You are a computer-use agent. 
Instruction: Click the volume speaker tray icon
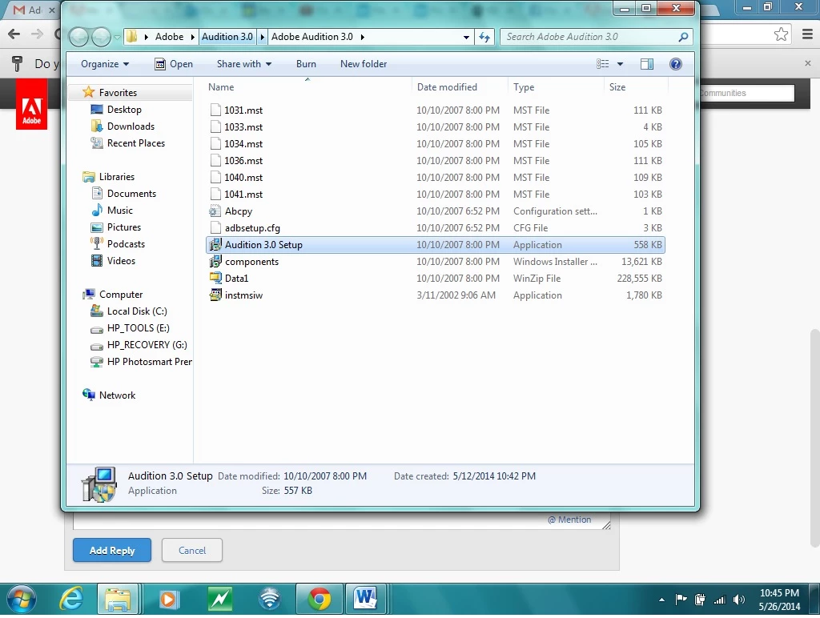point(738,600)
